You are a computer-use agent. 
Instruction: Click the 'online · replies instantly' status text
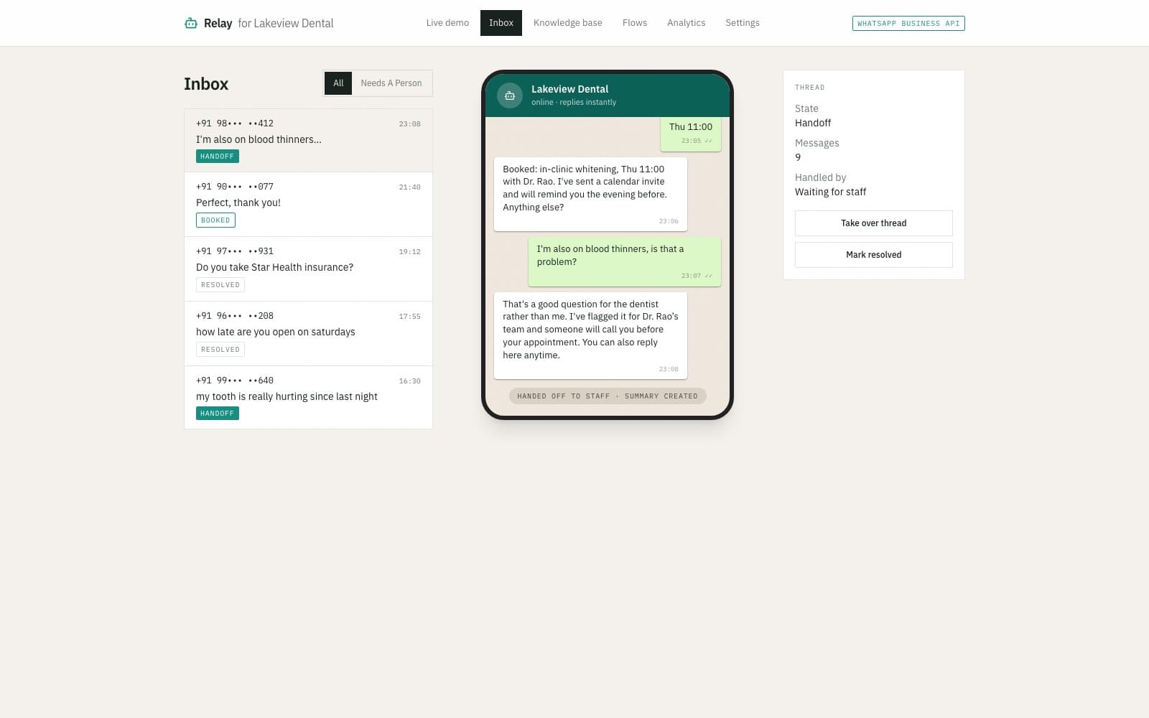pos(574,103)
